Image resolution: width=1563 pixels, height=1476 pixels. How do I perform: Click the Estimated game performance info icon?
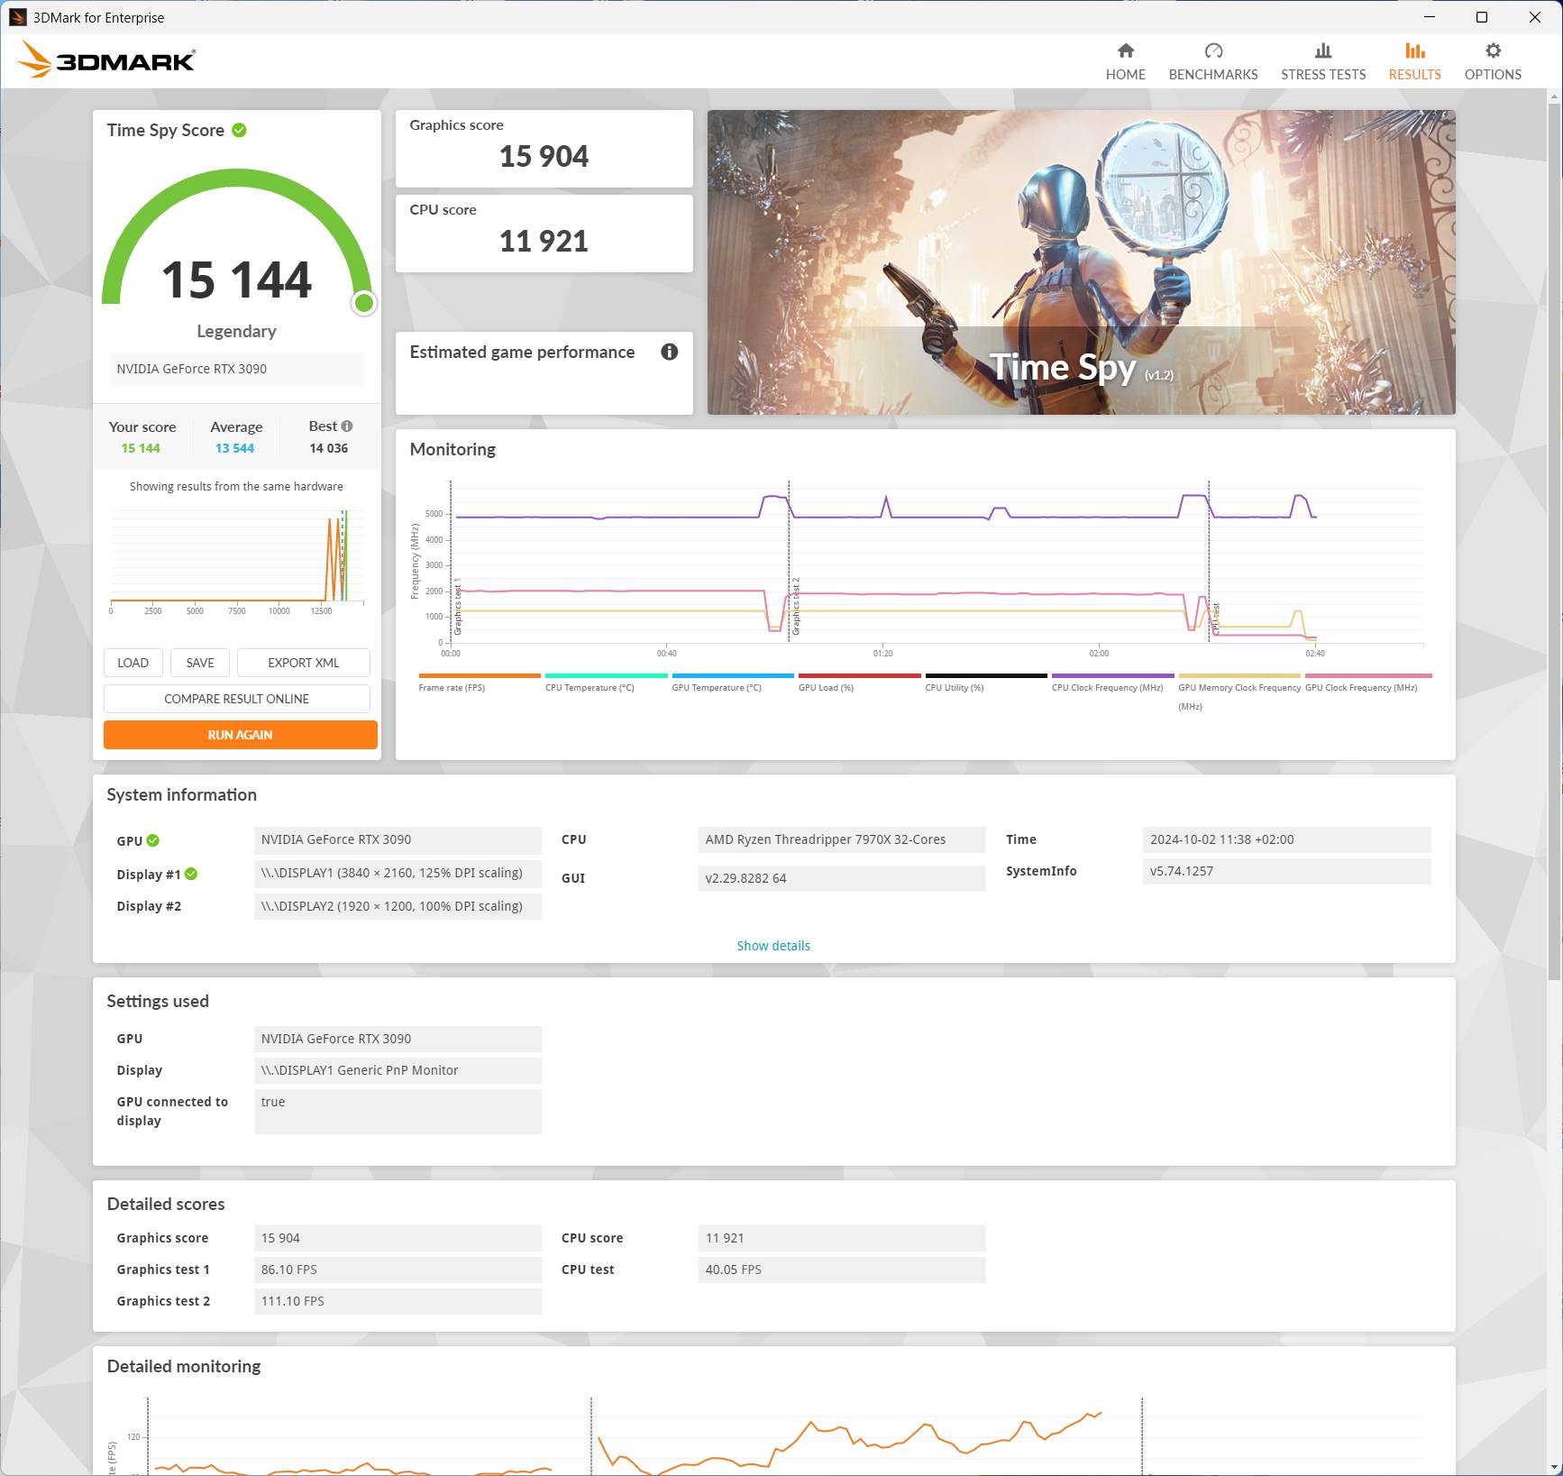coord(669,352)
